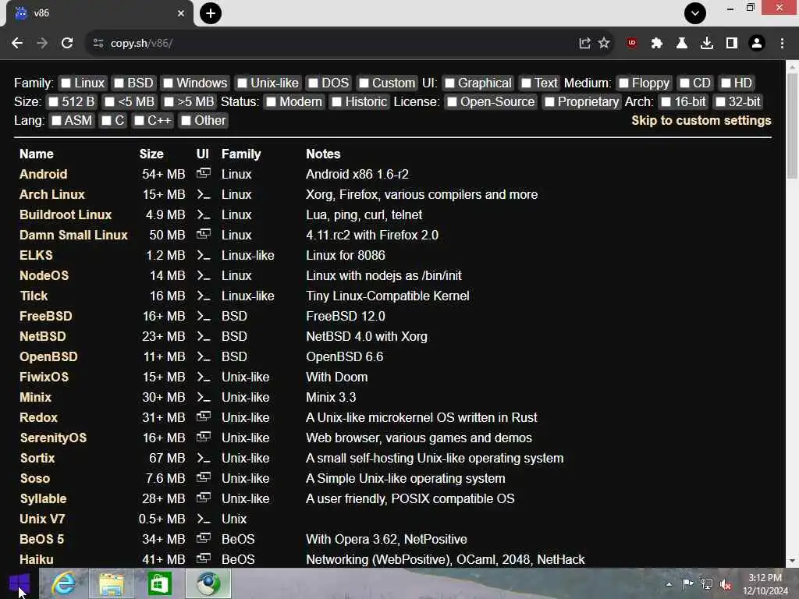Screen dimensions: 799x599
Task: Click the text UI icon for Sortix
Action: [x=204, y=459]
